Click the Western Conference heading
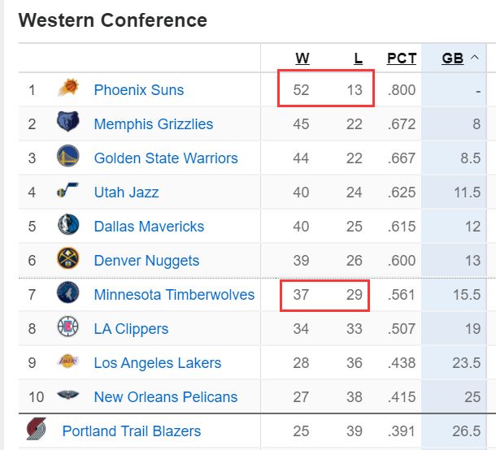496x450 pixels. pos(113,20)
